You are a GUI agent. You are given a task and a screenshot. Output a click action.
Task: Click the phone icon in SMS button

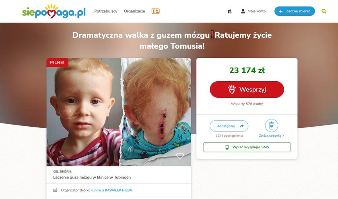coord(227,147)
